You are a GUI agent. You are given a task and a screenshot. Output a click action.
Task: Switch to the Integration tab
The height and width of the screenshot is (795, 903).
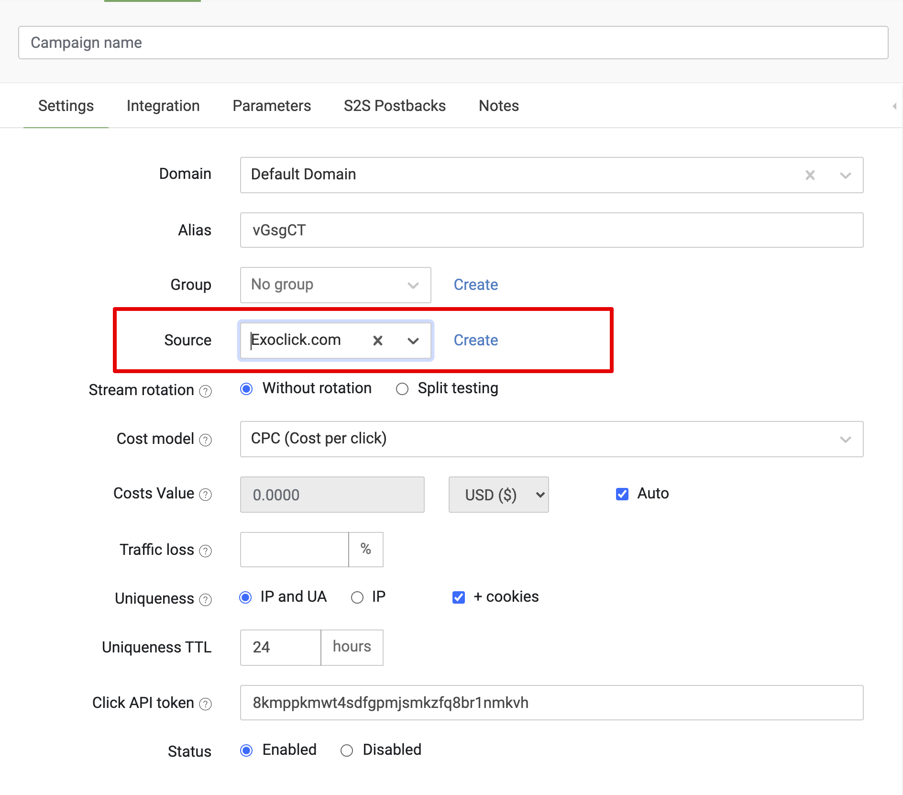tap(163, 106)
